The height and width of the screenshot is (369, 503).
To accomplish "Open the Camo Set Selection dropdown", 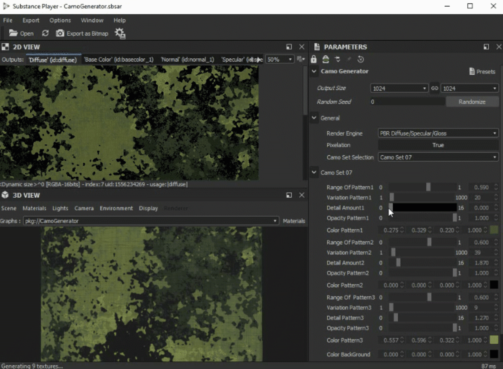I will [x=438, y=157].
